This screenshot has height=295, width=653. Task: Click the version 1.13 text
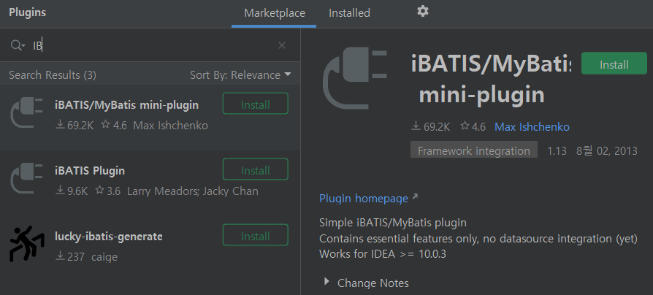pyautogui.click(x=557, y=150)
